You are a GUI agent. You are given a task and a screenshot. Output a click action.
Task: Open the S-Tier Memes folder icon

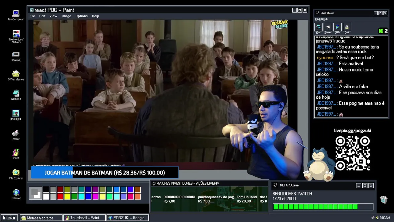click(16, 76)
